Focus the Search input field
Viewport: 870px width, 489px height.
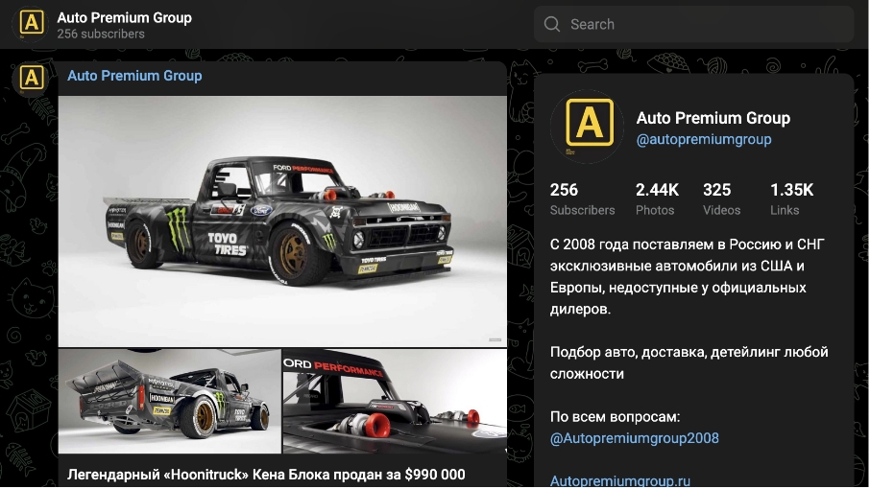[x=693, y=24]
